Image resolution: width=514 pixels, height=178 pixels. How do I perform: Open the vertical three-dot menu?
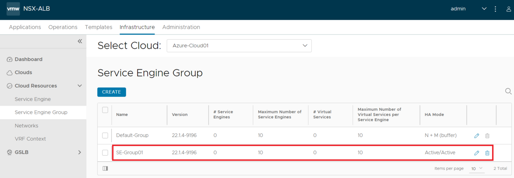click(x=496, y=9)
